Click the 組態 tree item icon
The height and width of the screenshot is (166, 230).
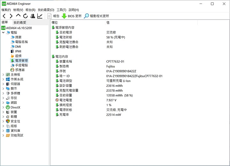click(8, 126)
